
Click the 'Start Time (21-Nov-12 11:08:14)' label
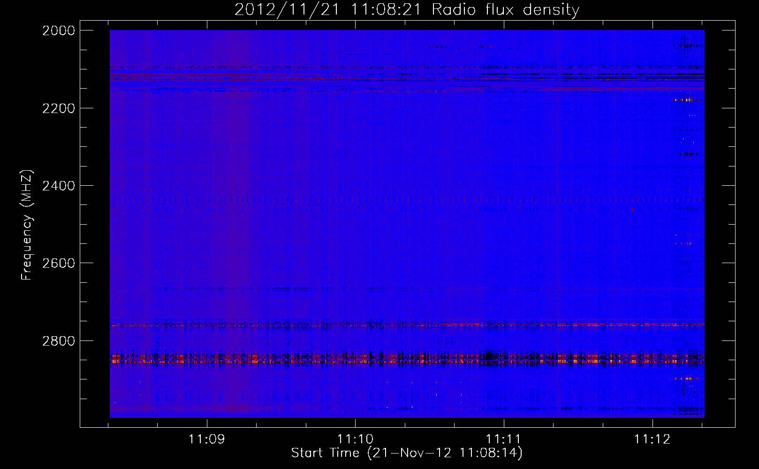tap(407, 453)
